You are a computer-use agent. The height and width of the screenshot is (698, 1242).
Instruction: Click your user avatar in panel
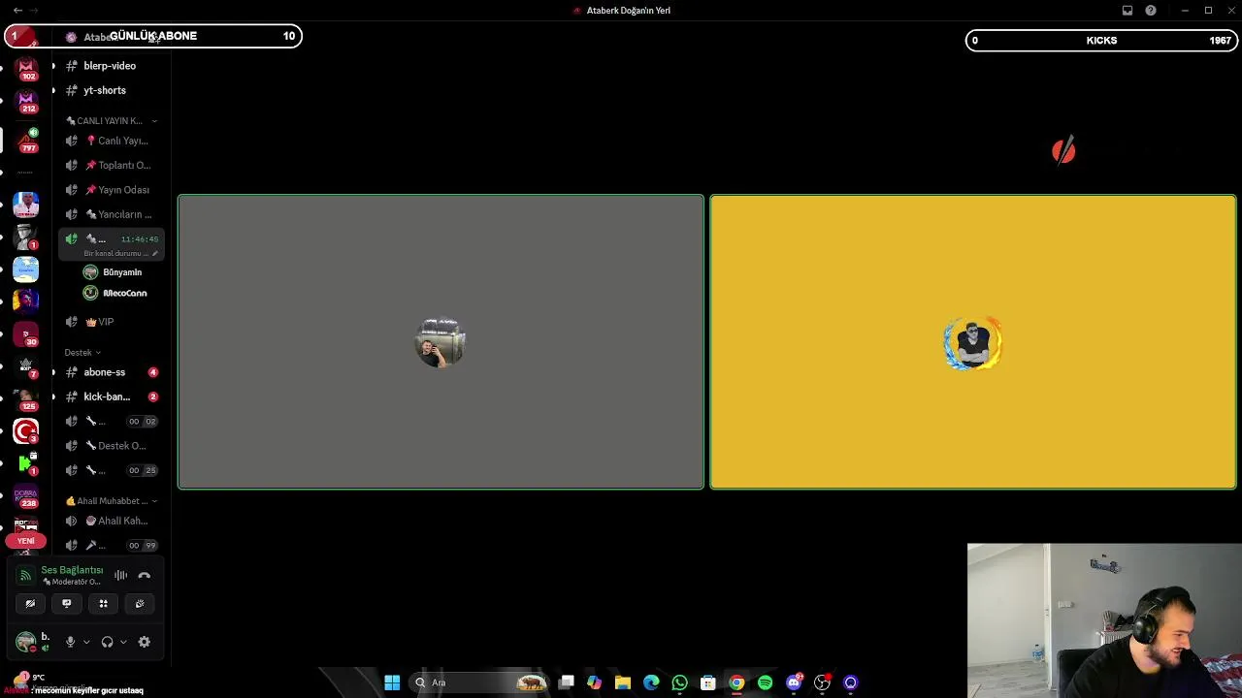(26, 642)
